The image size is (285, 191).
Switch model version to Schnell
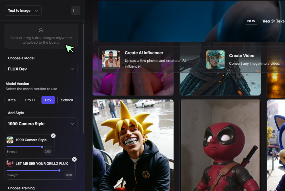[67, 100]
